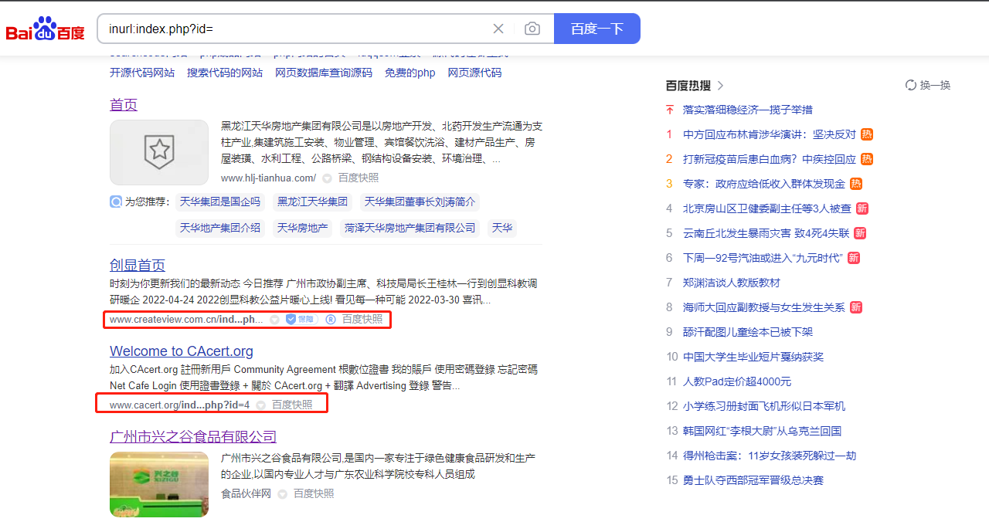The image size is (989, 532).
Task: Click the Baidu logo
Action: tap(45, 29)
